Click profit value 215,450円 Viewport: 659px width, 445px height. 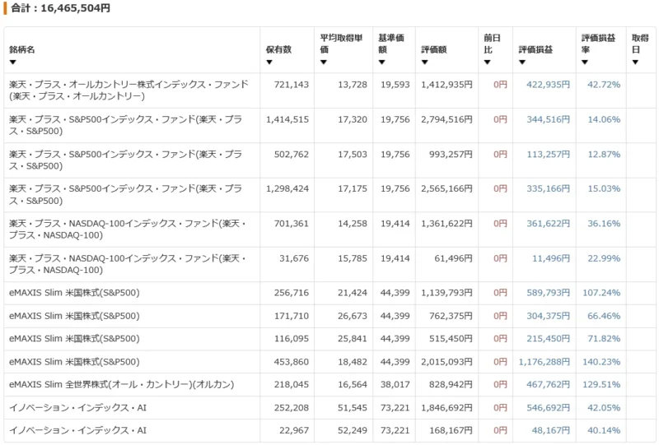coord(548,338)
